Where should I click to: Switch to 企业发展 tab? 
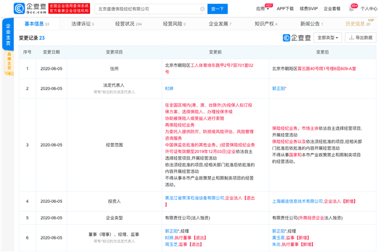coord(220,24)
